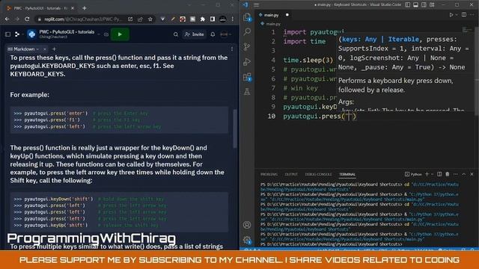Image resolution: width=479 pixels, height=269 pixels.
Task: Click PWC - PyAutoGUI - tutorials title
Action: coord(67,32)
